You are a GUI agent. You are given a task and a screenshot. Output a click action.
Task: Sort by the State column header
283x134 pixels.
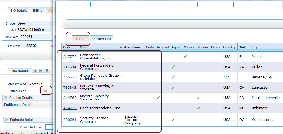tap(243, 47)
